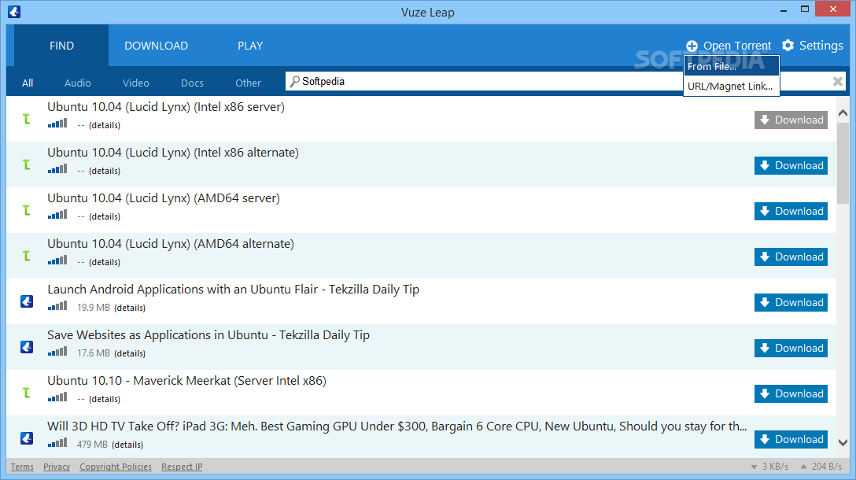Open details for 479 MB result
This screenshot has height=480, width=856.
127,445
